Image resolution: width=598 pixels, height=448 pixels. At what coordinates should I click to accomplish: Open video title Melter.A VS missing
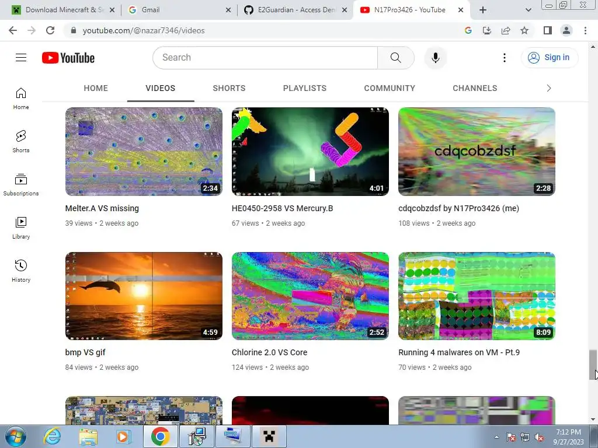(x=102, y=208)
